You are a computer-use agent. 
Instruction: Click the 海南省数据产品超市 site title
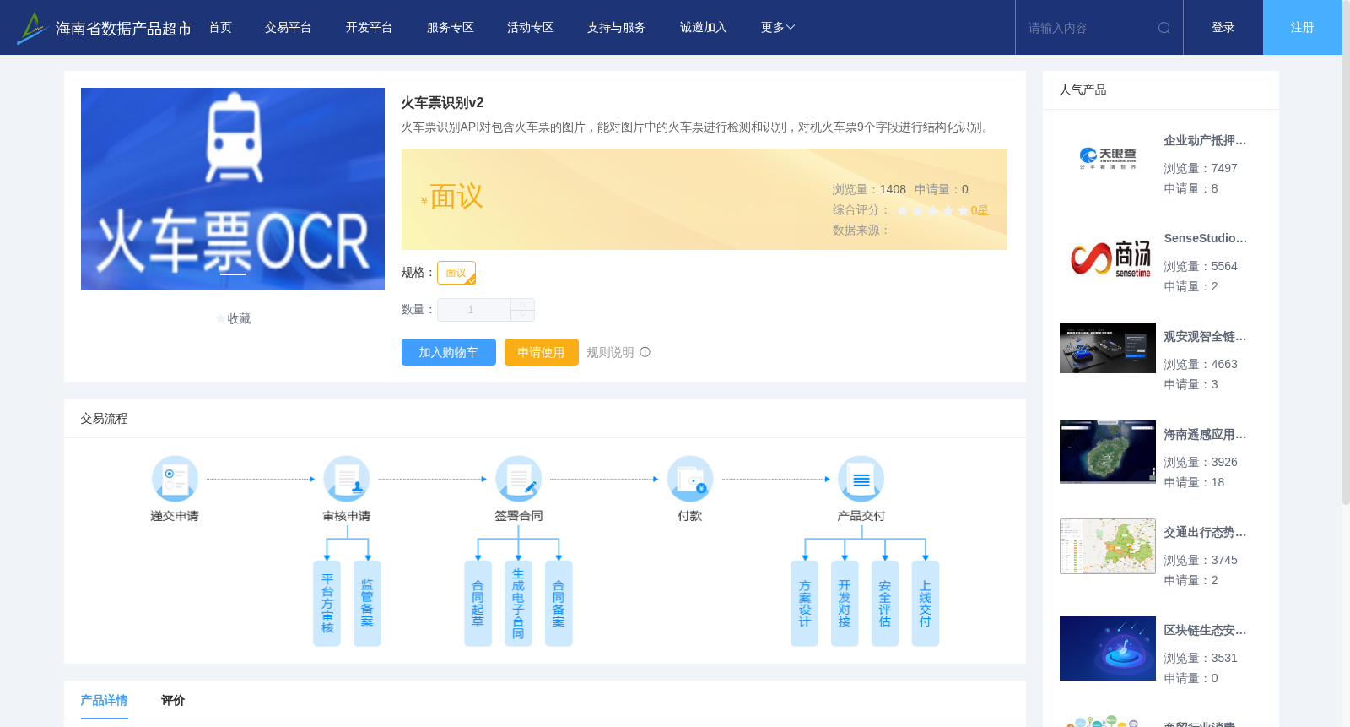pyautogui.click(x=124, y=29)
